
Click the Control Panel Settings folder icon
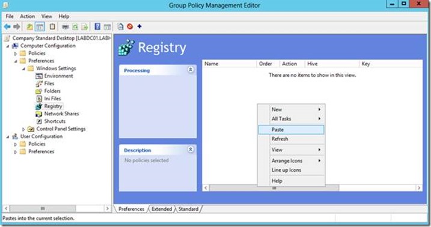point(31,129)
